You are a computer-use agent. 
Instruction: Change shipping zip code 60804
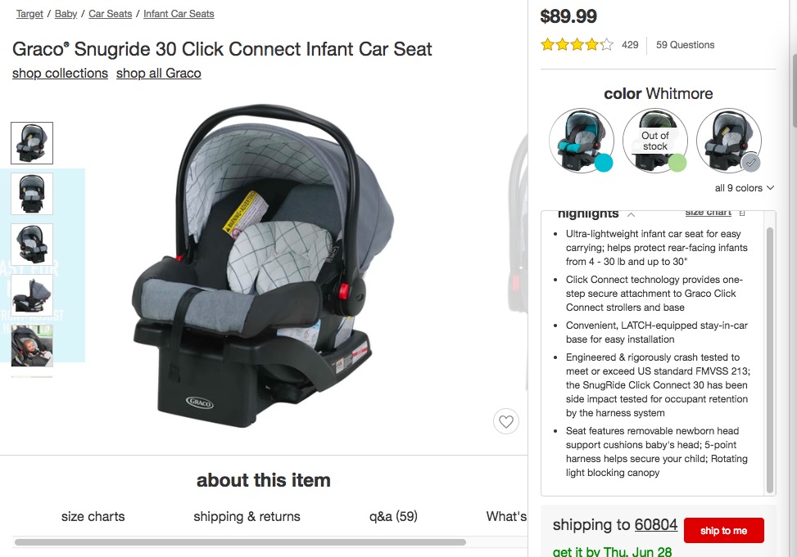(x=655, y=524)
